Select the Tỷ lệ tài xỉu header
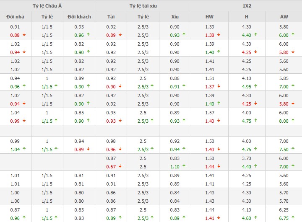 [x=143, y=5]
